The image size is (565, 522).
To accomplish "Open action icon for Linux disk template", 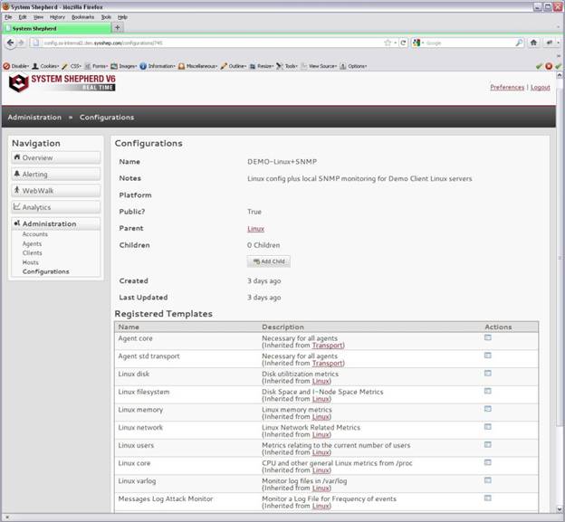I will coord(487,373).
